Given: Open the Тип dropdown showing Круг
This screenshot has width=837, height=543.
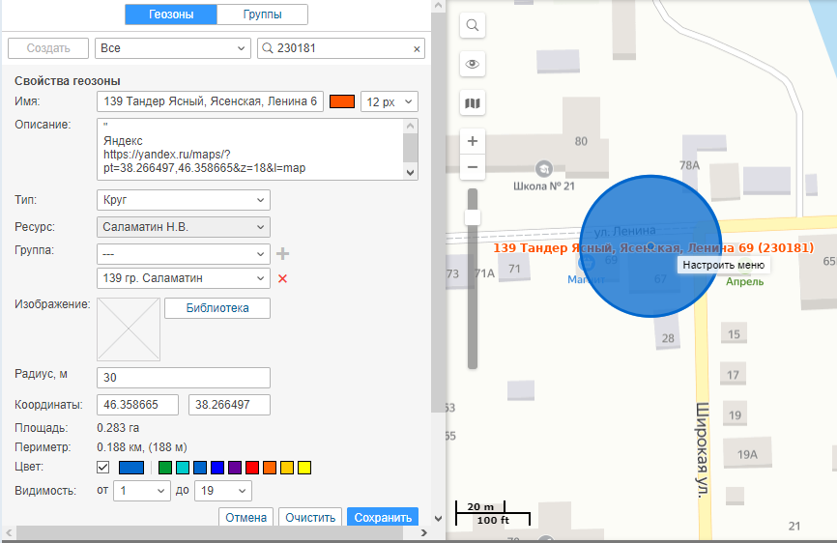Looking at the screenshot, I should [184, 200].
